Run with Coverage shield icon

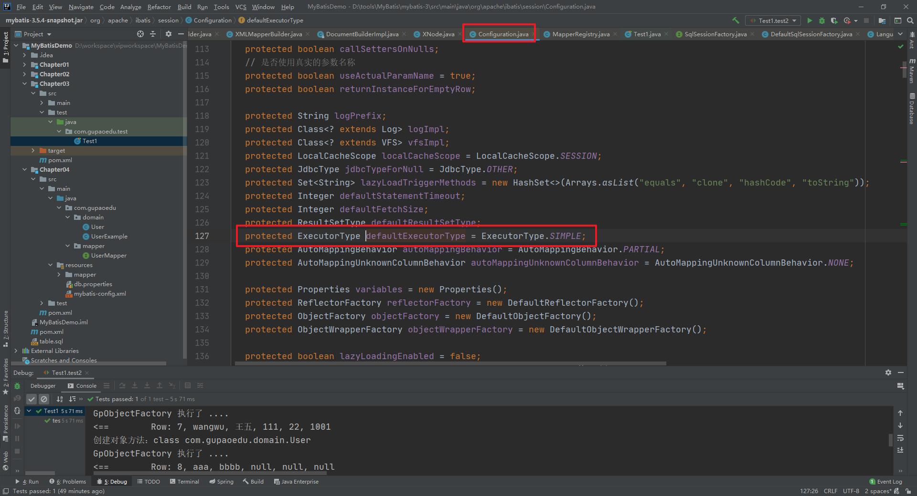click(x=834, y=21)
